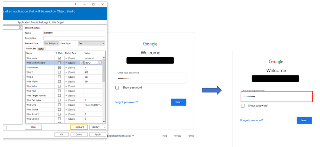Click the Cancel button
Viewport: 320px width, 147px height.
pyautogui.click(x=79, y=134)
